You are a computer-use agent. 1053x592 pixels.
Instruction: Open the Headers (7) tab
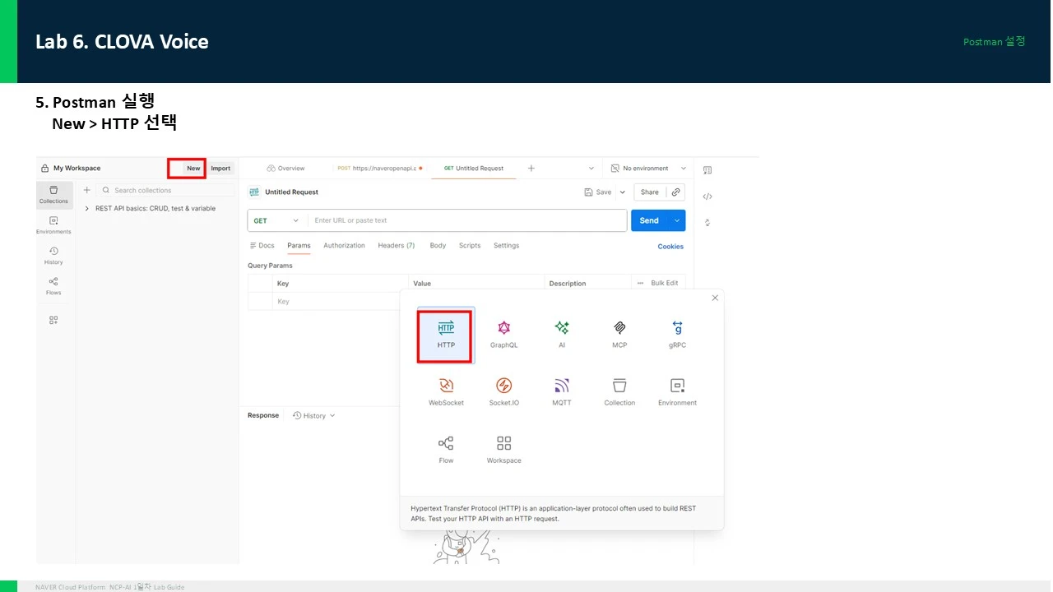[x=397, y=246]
